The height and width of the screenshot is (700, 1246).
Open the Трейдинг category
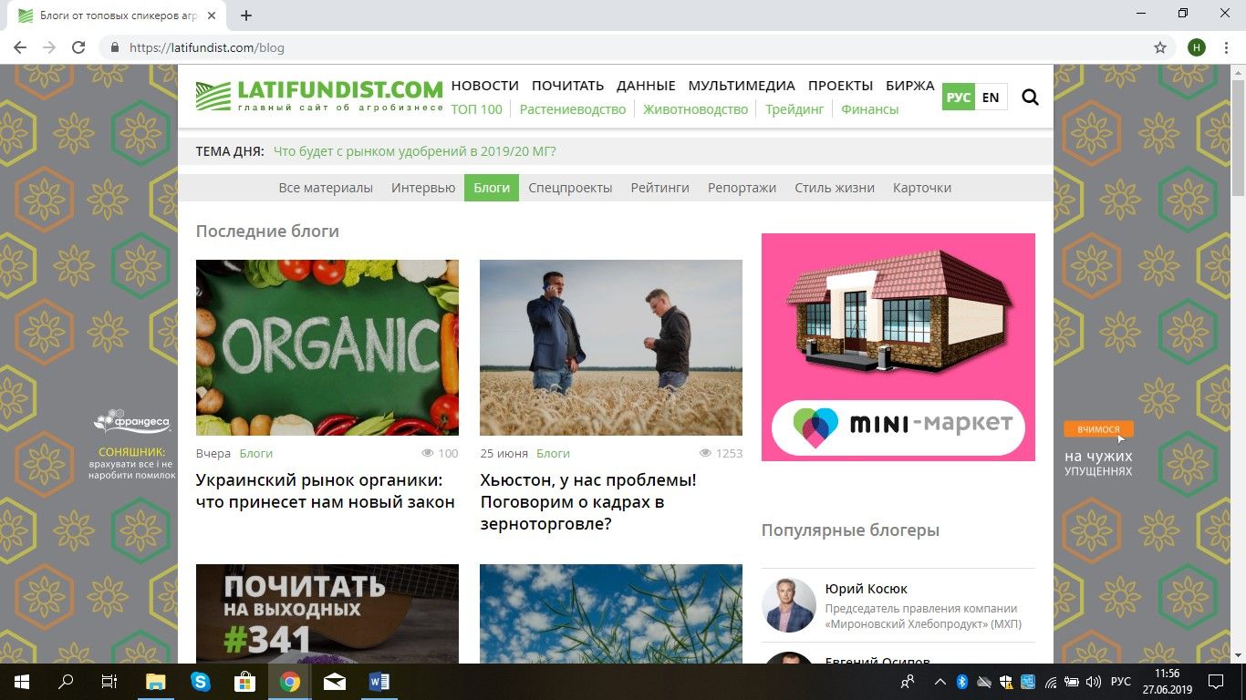pyautogui.click(x=794, y=109)
